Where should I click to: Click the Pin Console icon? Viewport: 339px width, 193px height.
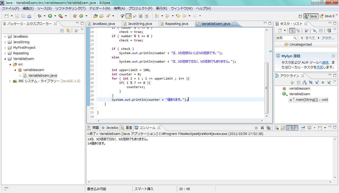pos(303,128)
